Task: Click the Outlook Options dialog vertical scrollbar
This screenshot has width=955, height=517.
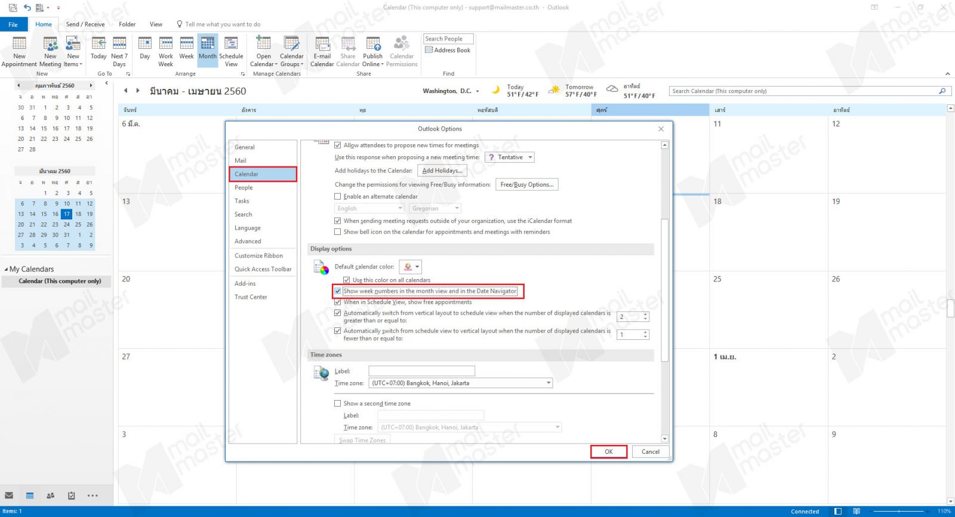Action: pyautogui.click(x=665, y=291)
